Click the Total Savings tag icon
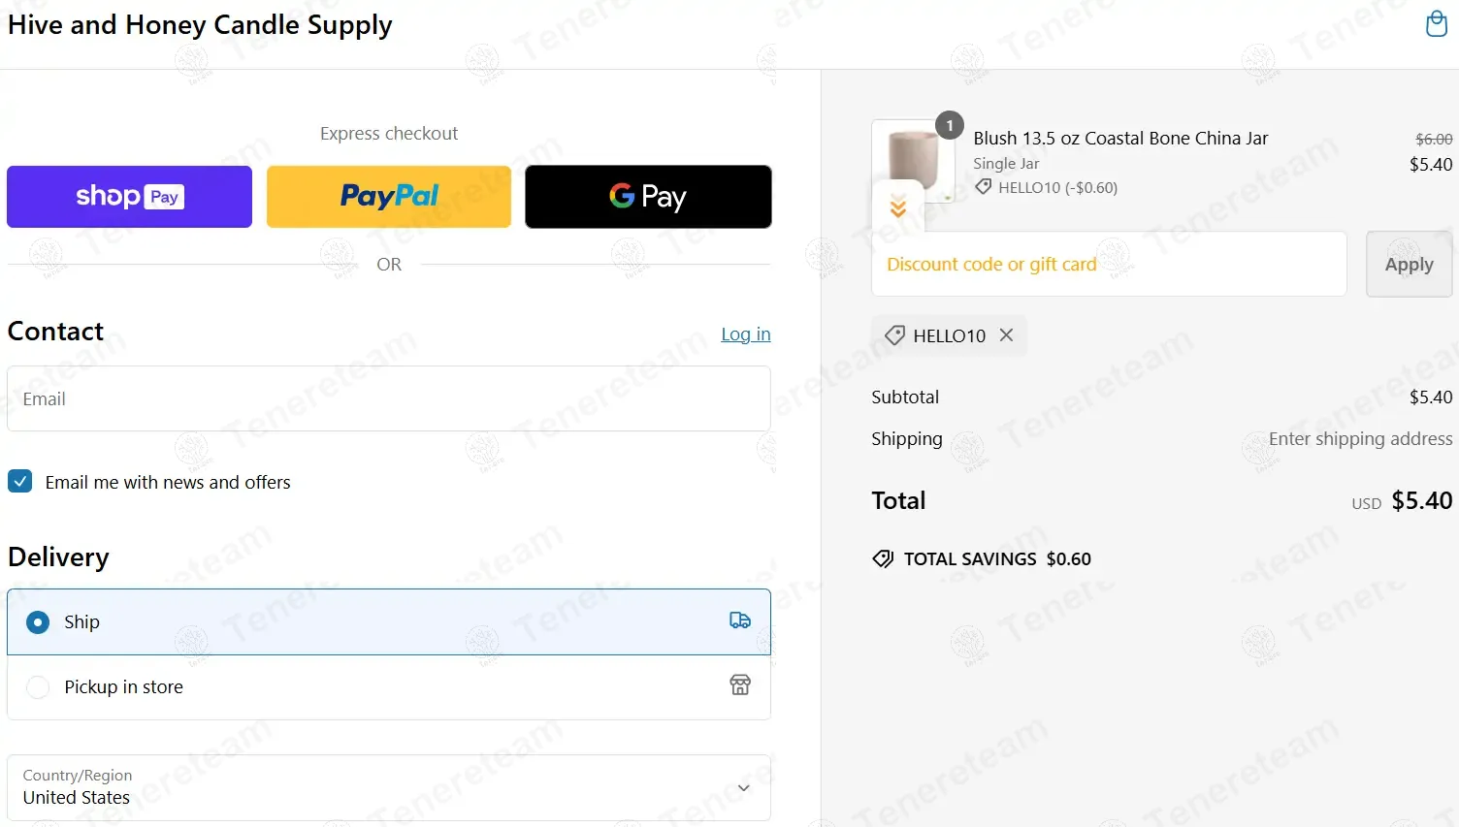The height and width of the screenshot is (827, 1459). [883, 558]
